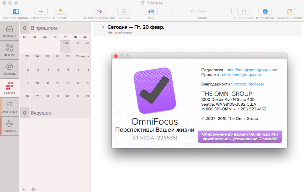This screenshot has width=304, height=192.
Task: Select calendar day 15
Action: point(85,87)
